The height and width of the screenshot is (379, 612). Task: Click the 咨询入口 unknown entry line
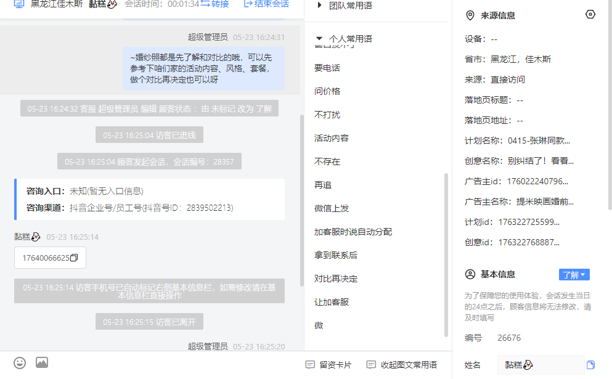pos(84,191)
